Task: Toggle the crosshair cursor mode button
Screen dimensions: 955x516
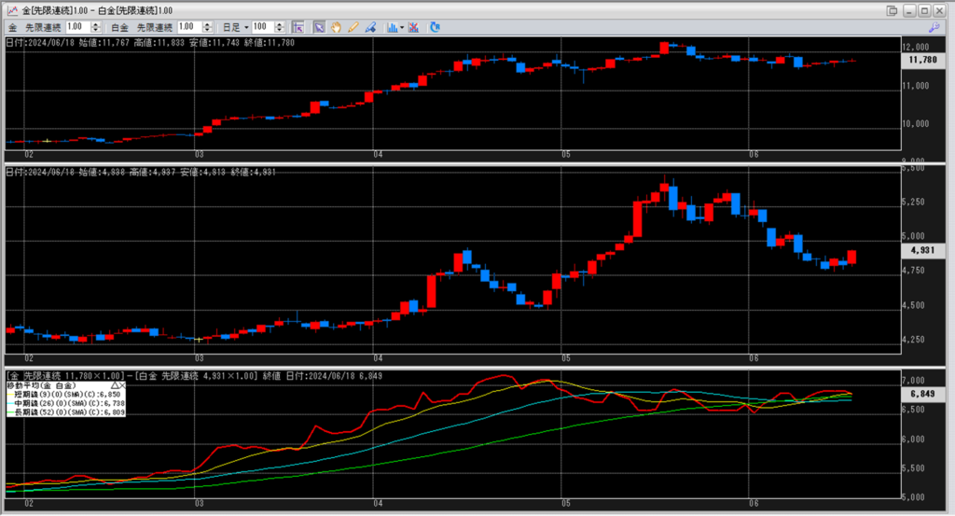Action: pyautogui.click(x=298, y=27)
